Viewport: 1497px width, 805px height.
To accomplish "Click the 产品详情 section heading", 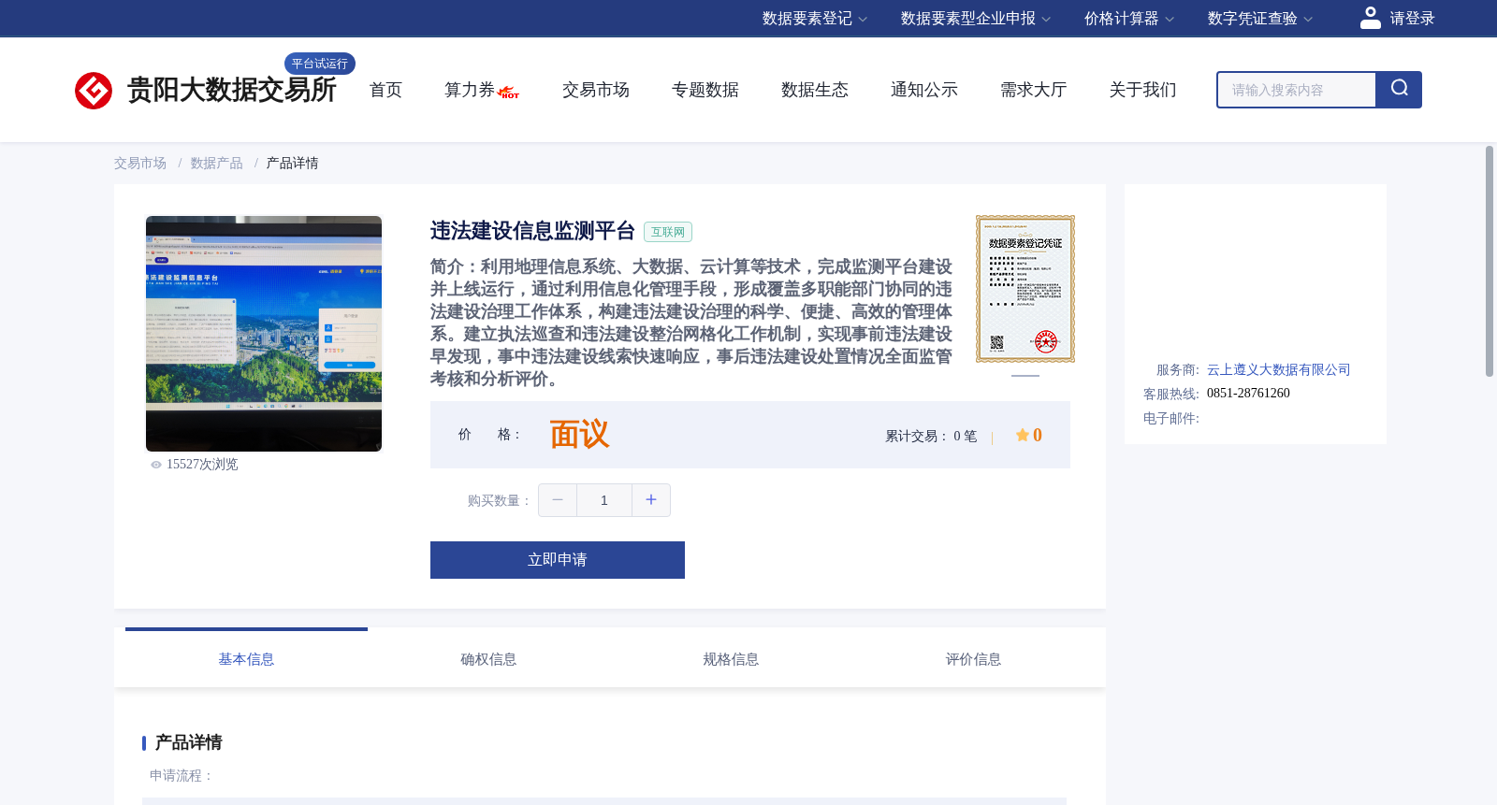I will pyautogui.click(x=188, y=742).
